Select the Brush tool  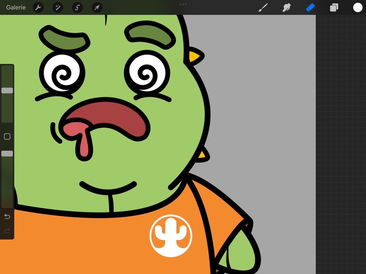263,8
